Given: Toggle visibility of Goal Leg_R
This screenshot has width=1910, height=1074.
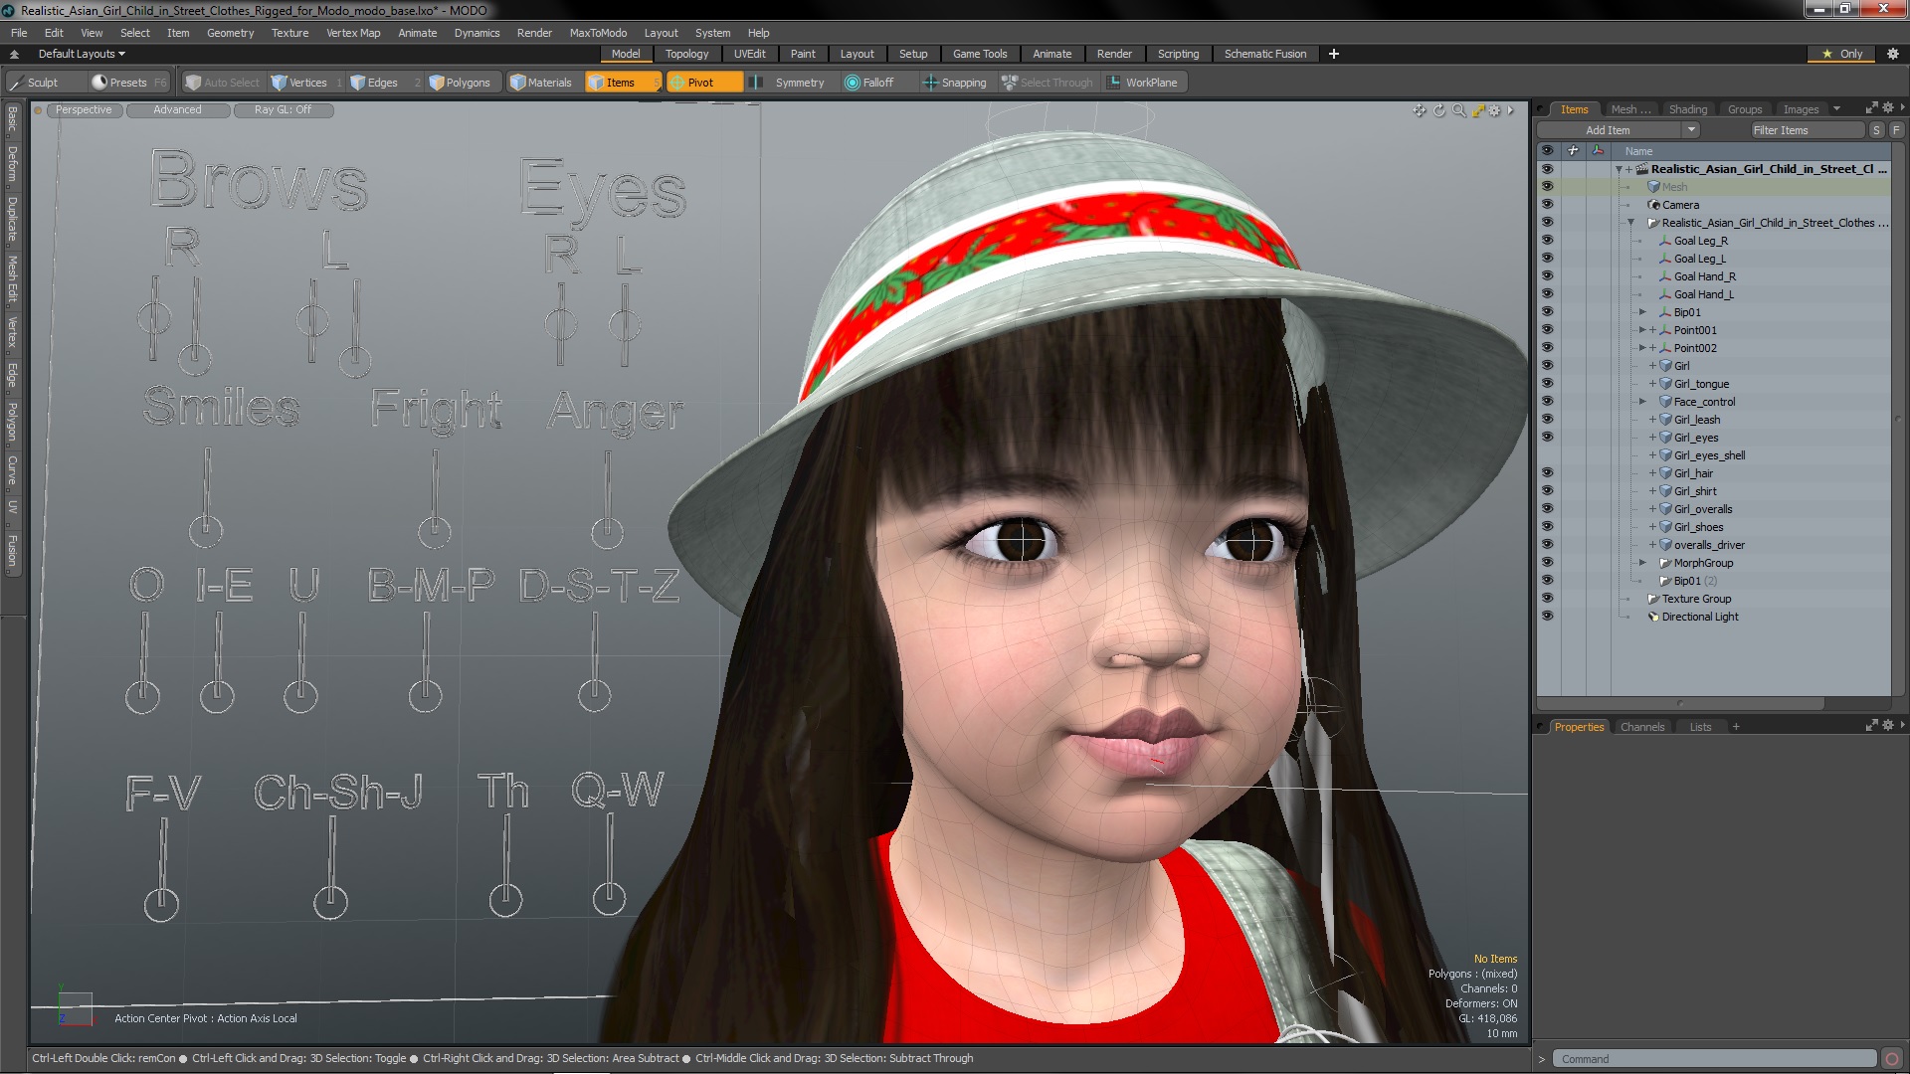Looking at the screenshot, I should point(1547,241).
